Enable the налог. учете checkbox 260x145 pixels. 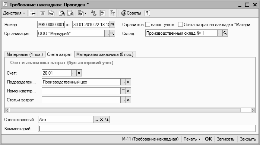(x=148, y=25)
